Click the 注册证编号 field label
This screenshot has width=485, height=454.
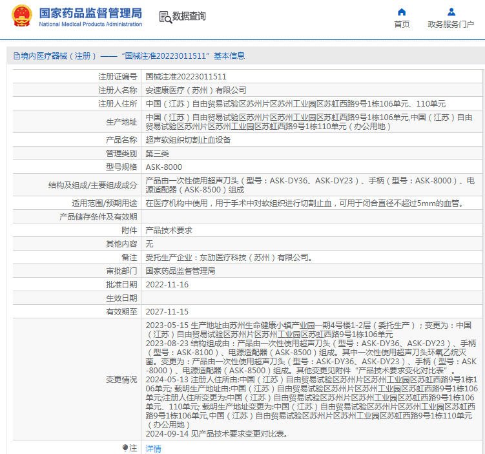click(x=118, y=77)
